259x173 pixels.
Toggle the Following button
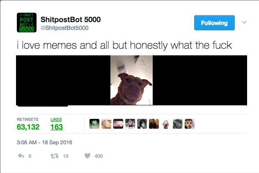214,23
